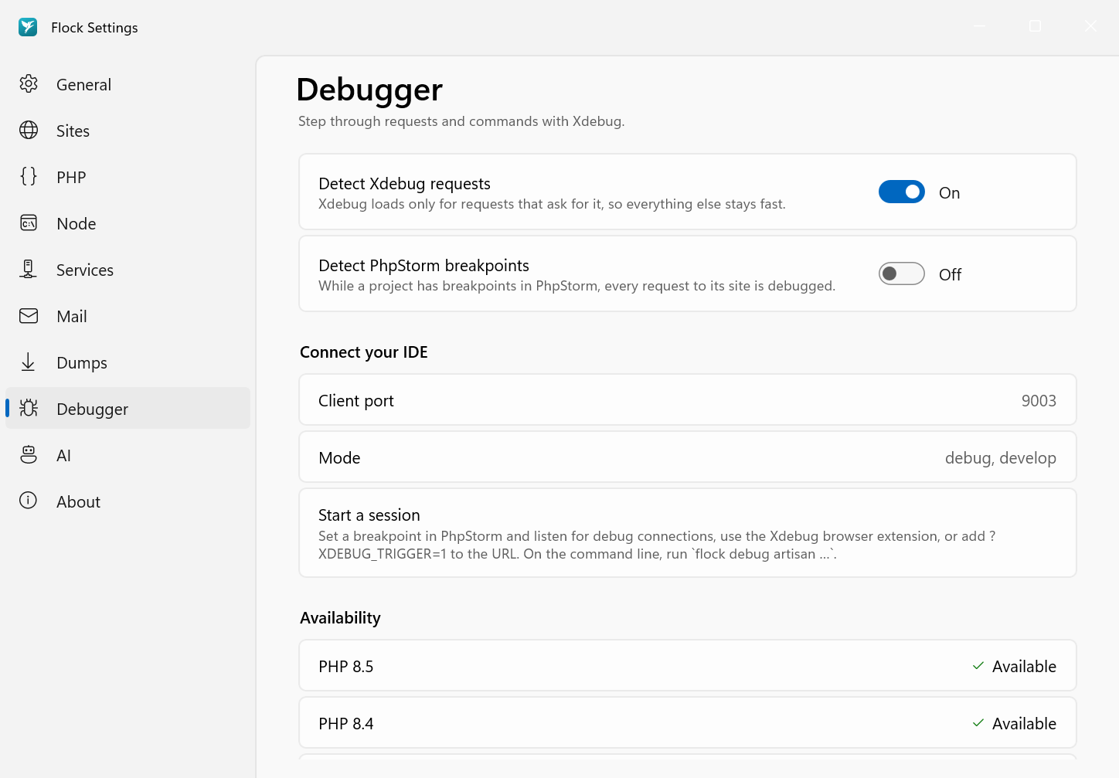Click the Start a session heading

point(369,515)
